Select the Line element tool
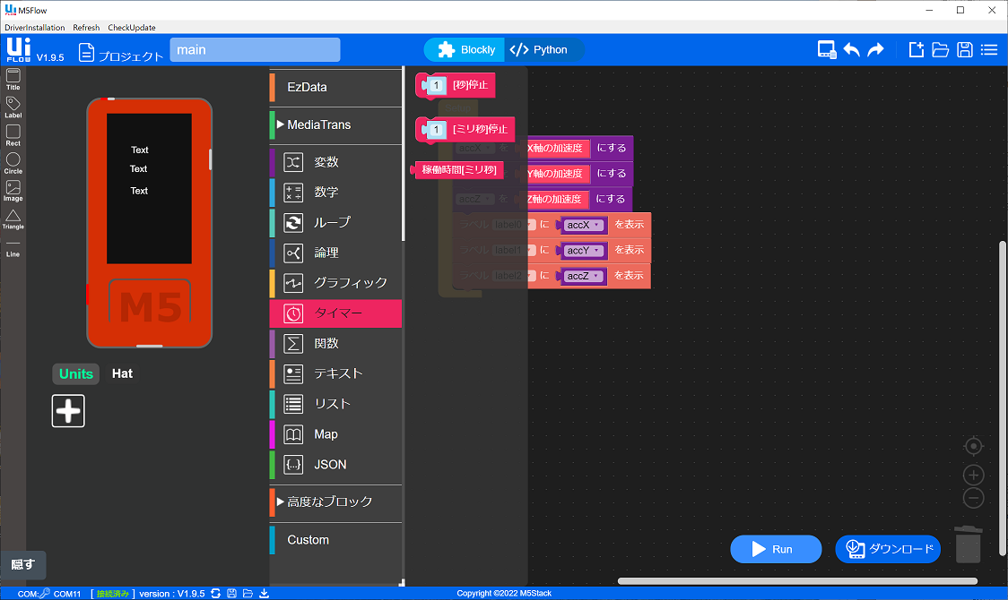Screen dimensions: 1008x600 point(13,248)
